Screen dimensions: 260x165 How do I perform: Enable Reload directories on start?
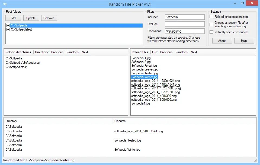211,17
